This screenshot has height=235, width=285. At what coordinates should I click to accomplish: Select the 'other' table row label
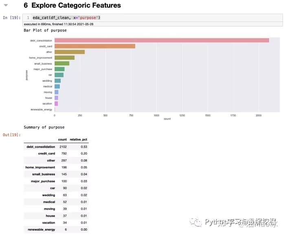51,161
